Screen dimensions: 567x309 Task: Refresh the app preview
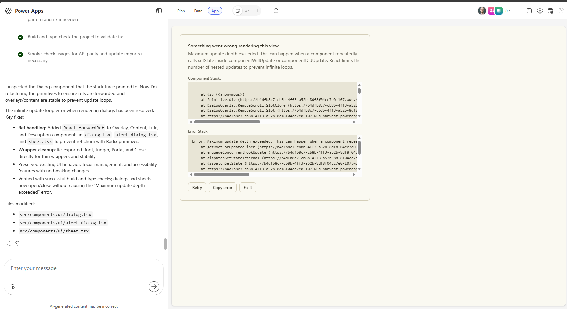[x=276, y=11]
